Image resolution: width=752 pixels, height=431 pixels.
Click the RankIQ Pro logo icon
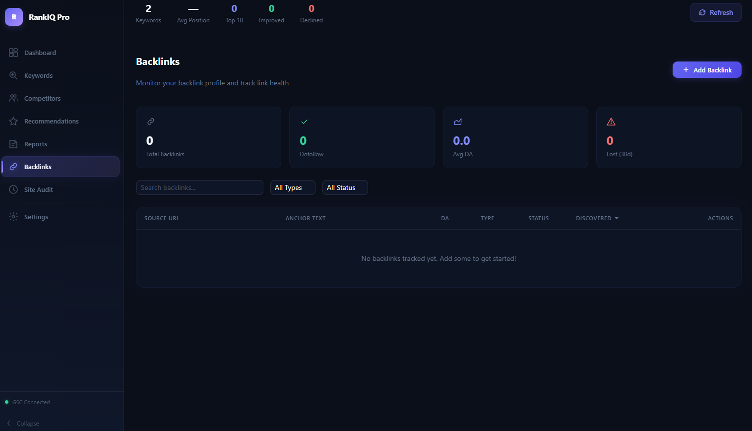pos(14,17)
